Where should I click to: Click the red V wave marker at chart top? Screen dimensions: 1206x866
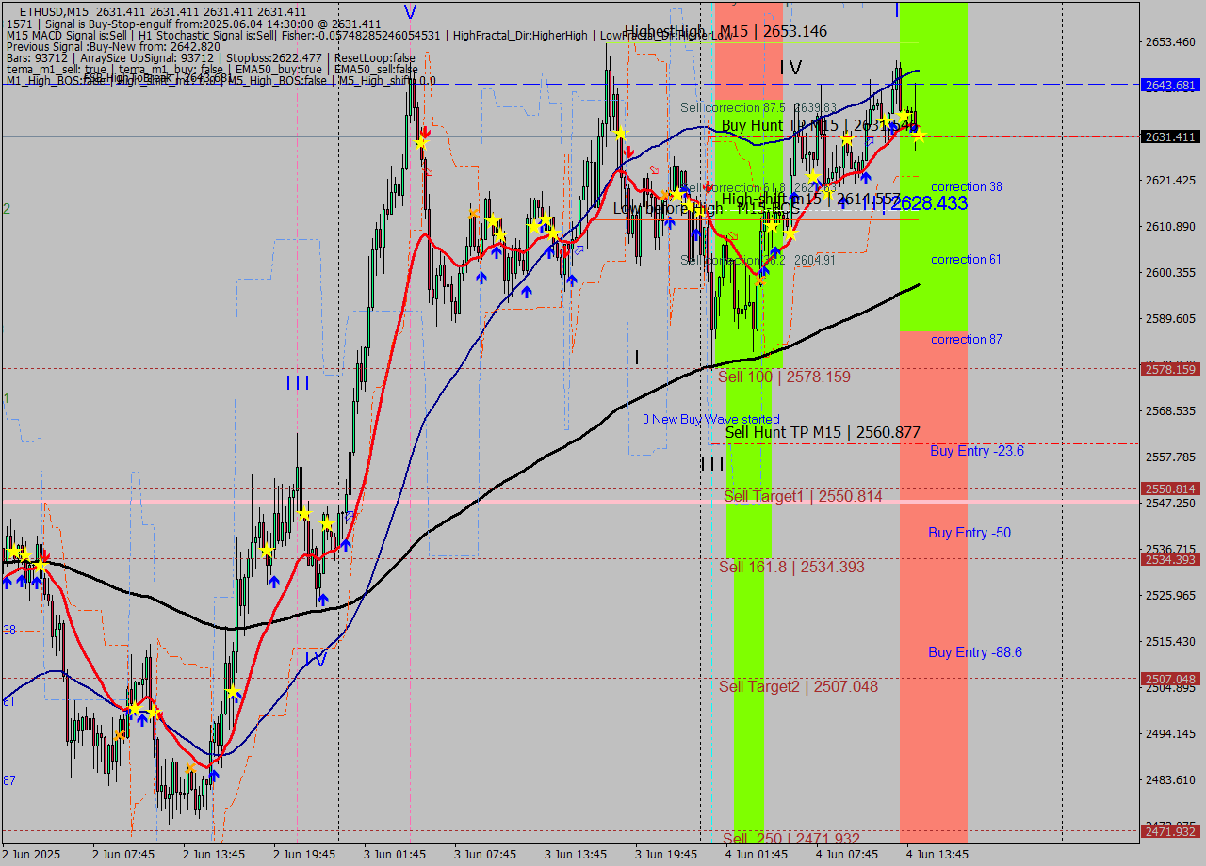pyautogui.click(x=409, y=11)
